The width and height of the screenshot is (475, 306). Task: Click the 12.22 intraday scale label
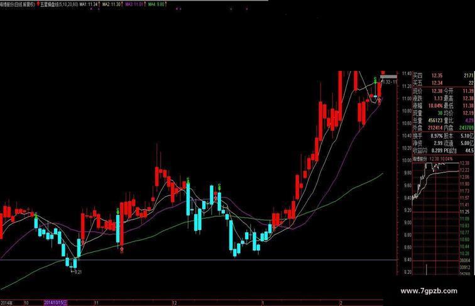tap(465, 170)
